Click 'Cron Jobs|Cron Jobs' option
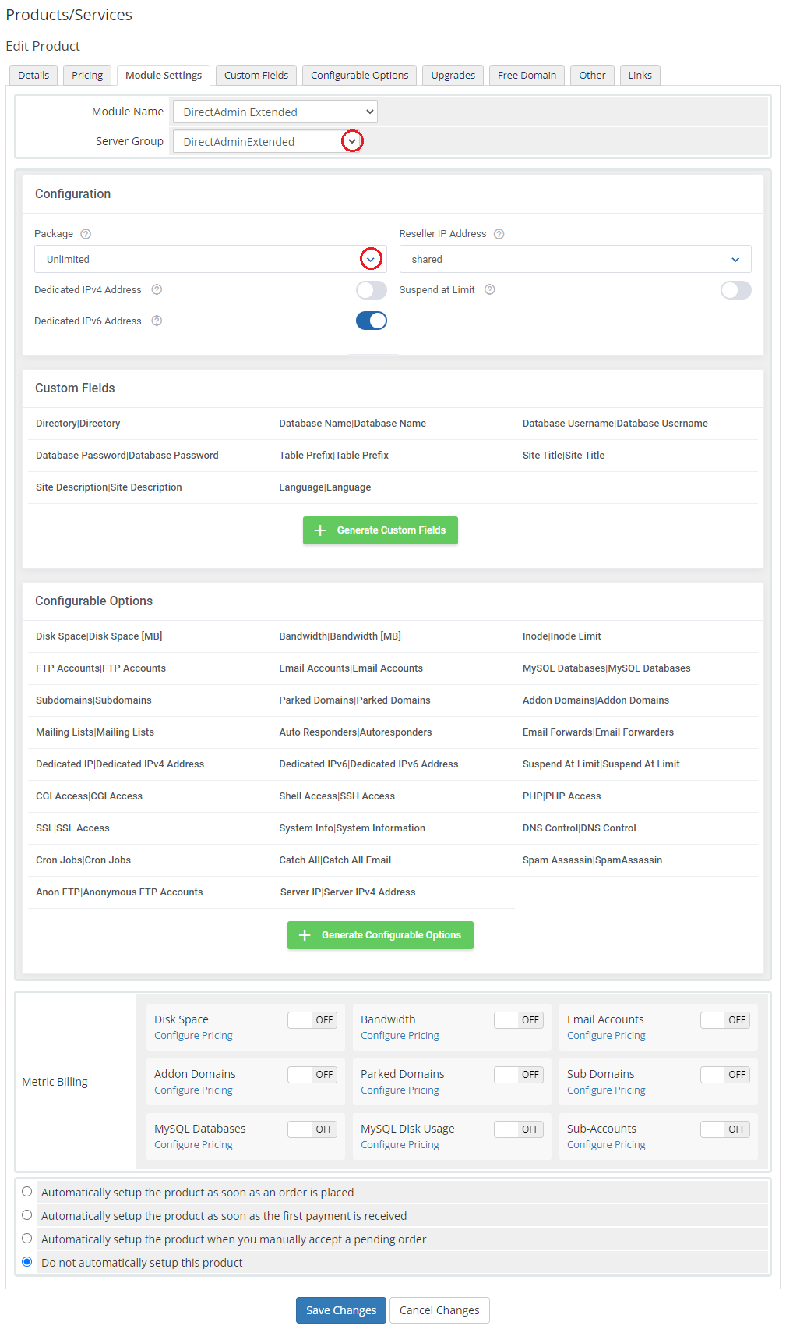This screenshot has width=786, height=1340. point(83,860)
